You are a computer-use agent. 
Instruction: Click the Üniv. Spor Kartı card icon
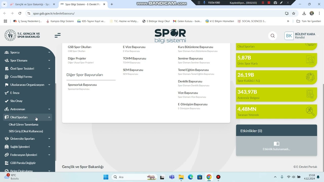(310, 60)
